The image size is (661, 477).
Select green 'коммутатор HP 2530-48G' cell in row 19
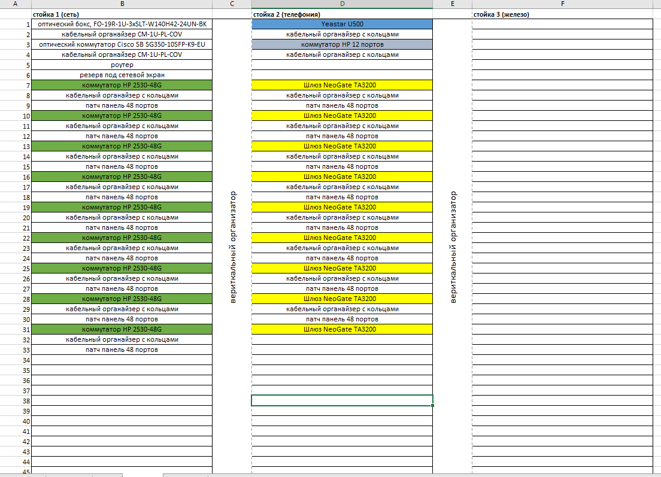point(122,207)
